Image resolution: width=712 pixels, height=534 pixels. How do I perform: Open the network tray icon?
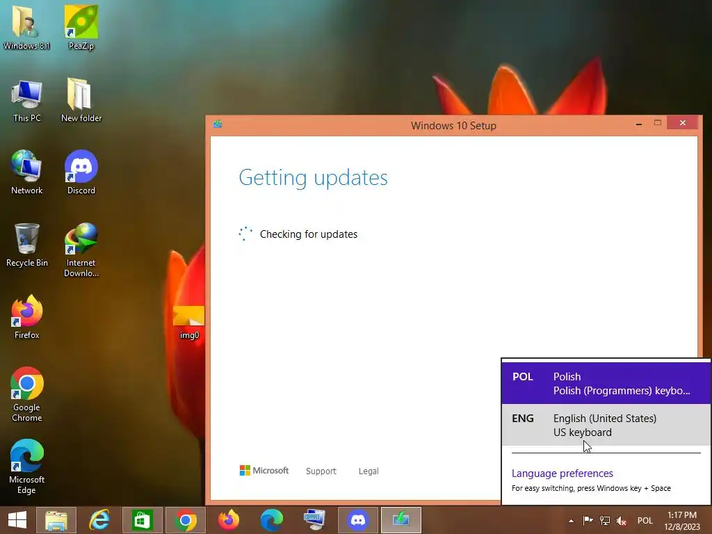(x=605, y=520)
